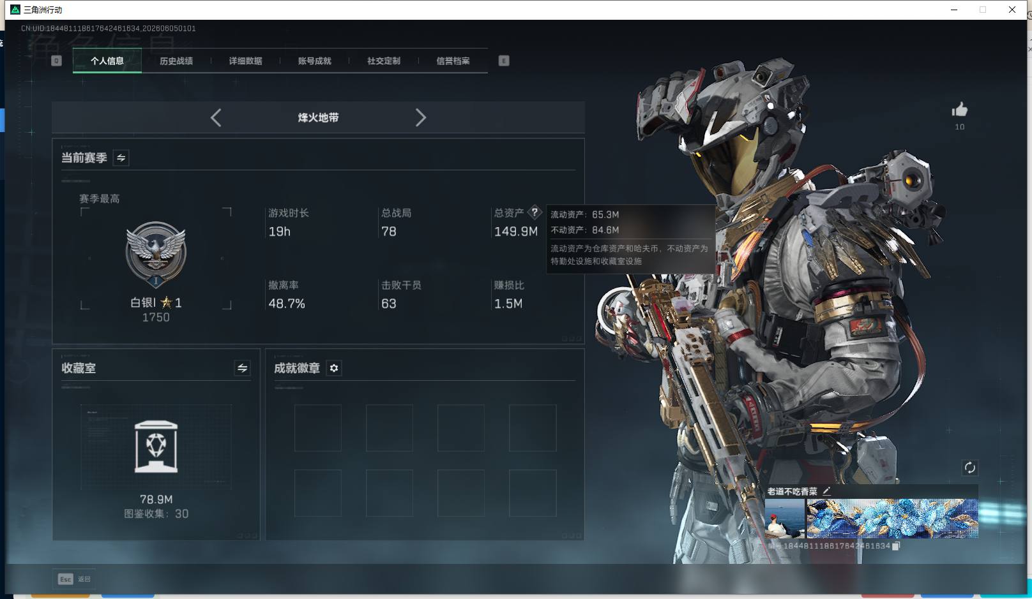Viewport: 1032px width, 599px height.
Task: Click the 78.9M collection value
Action: (156, 499)
